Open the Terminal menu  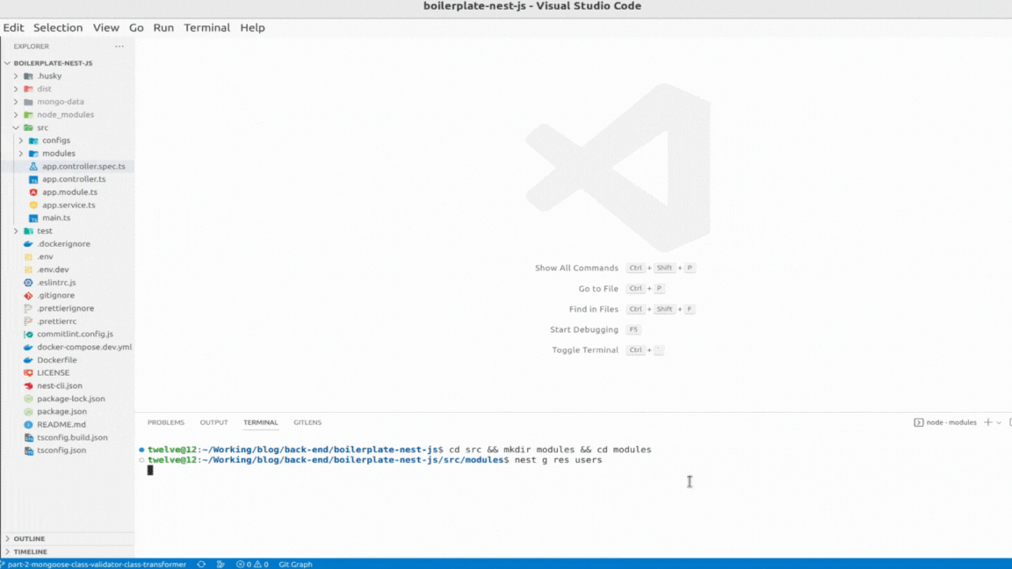pos(206,27)
